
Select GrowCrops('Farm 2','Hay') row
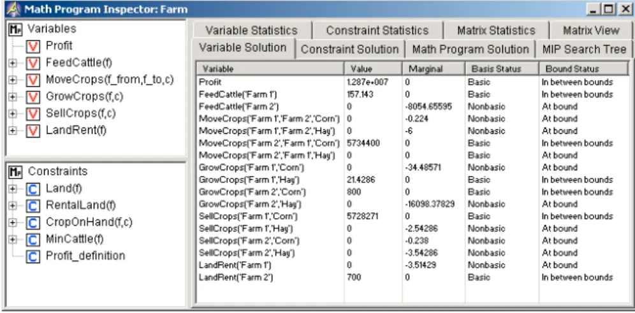click(x=412, y=204)
